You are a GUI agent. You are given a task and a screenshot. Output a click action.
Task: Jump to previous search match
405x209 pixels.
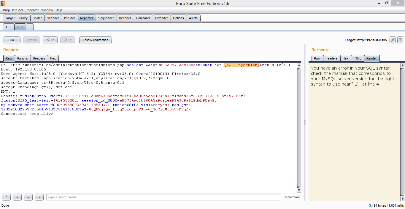point(17,197)
